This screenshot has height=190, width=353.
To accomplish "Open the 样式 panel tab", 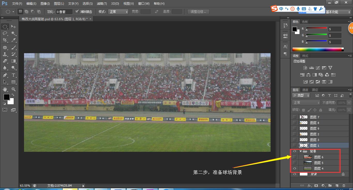I will click(x=305, y=56).
